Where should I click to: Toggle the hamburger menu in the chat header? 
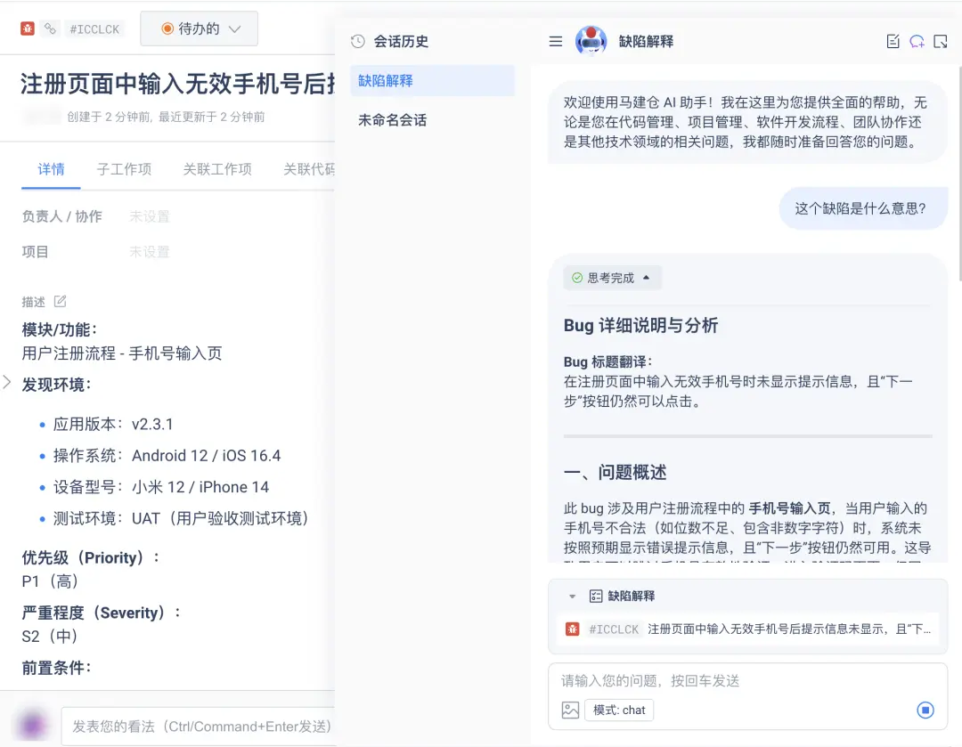[x=555, y=41]
